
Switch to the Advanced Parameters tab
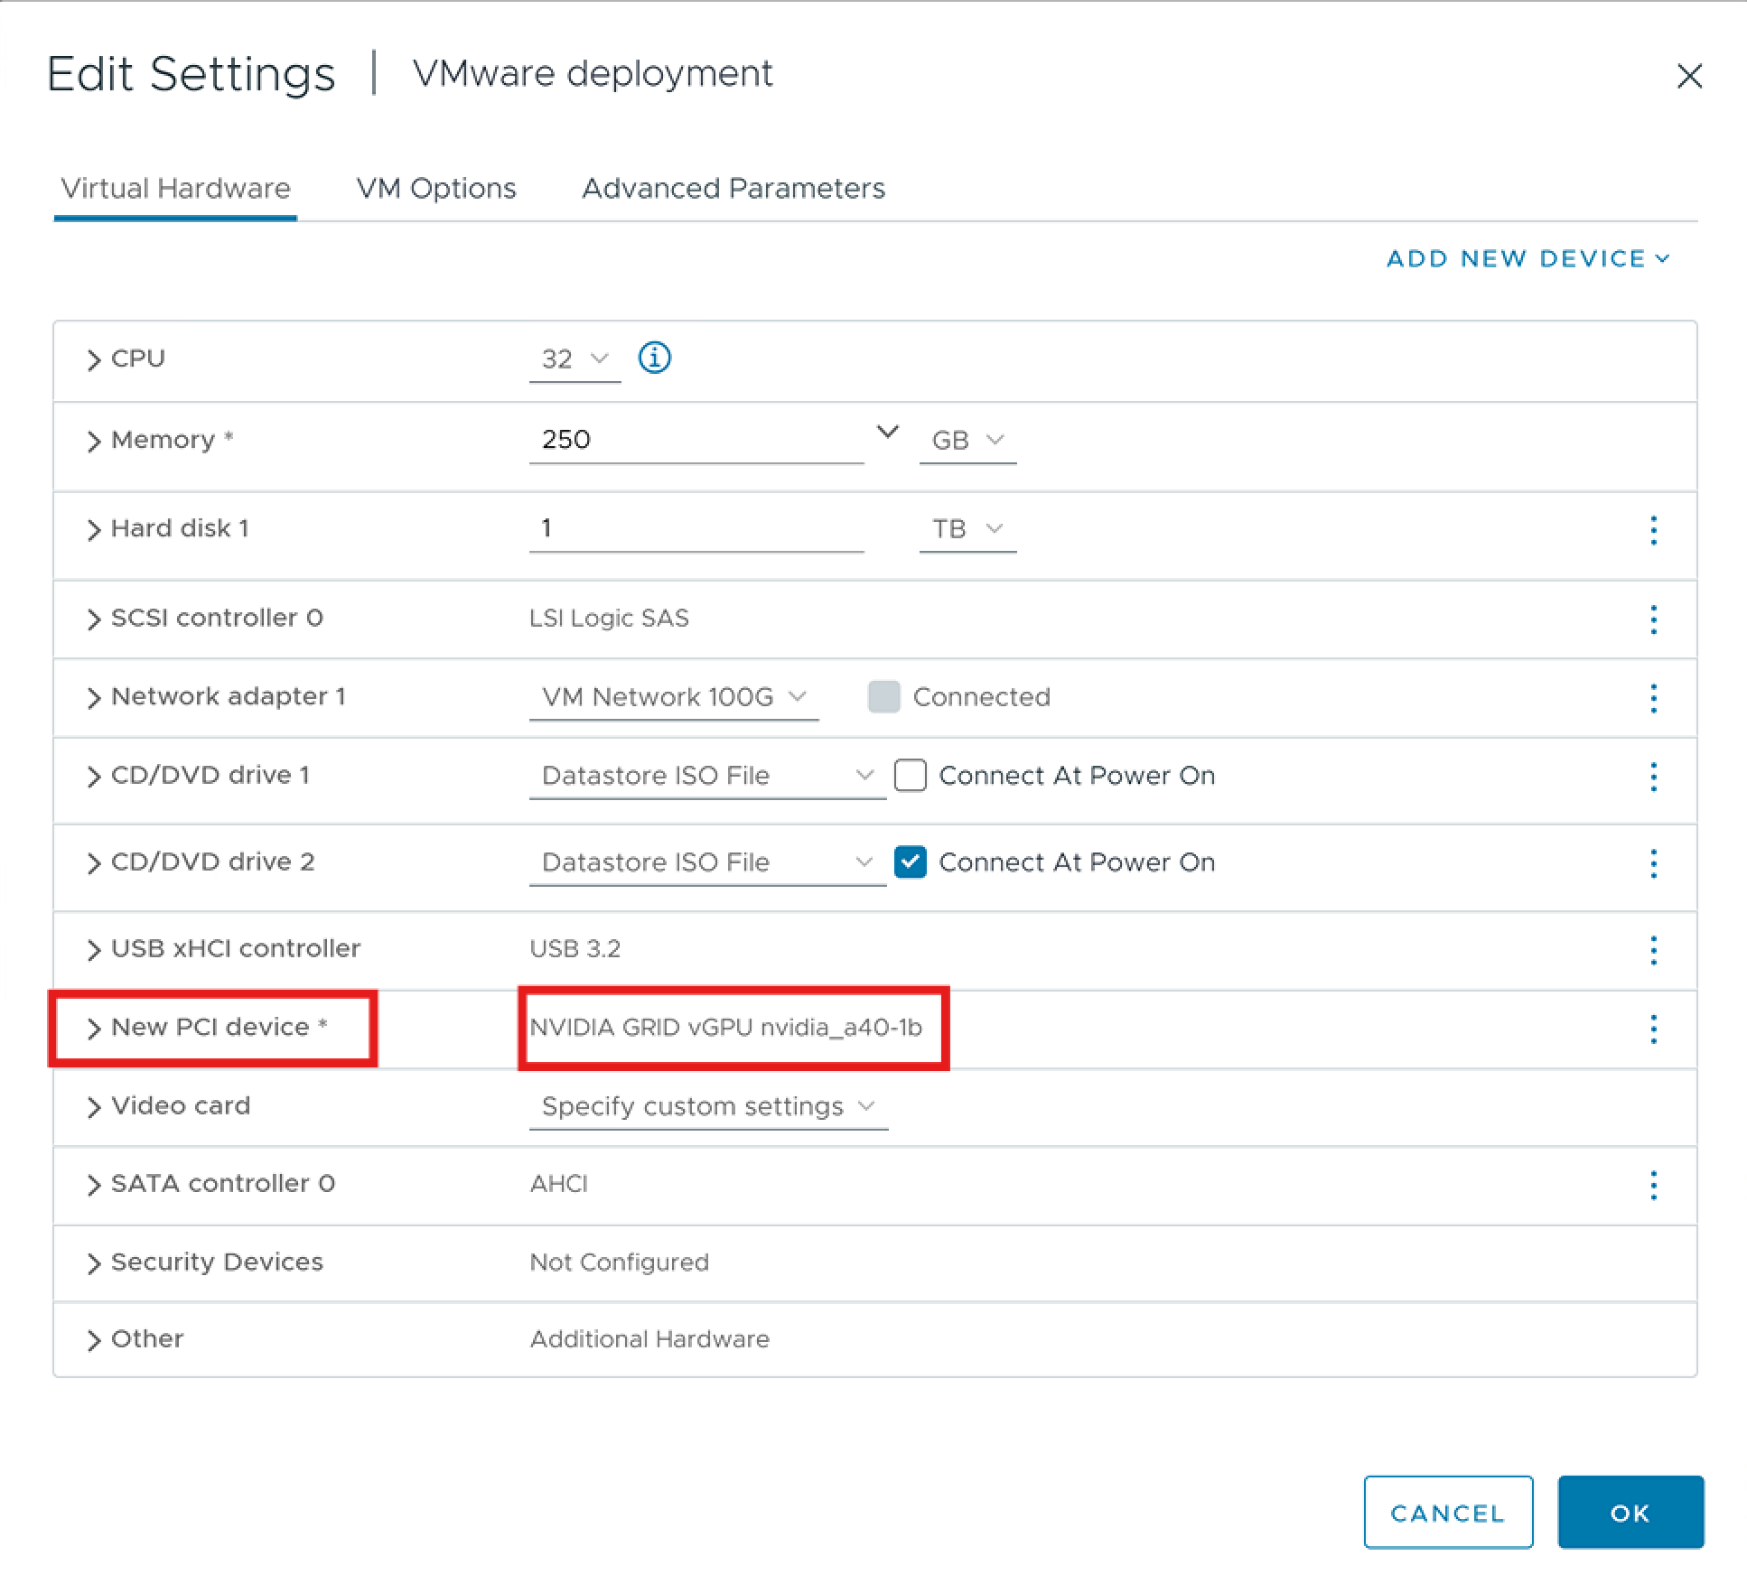coord(733,189)
